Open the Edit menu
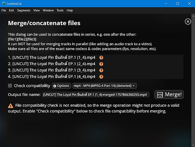The width and height of the screenshot is (195, 147). (x=11, y=10)
